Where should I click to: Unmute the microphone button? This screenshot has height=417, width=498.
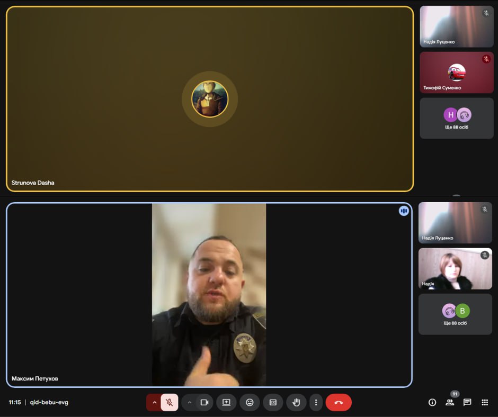pyautogui.click(x=170, y=402)
